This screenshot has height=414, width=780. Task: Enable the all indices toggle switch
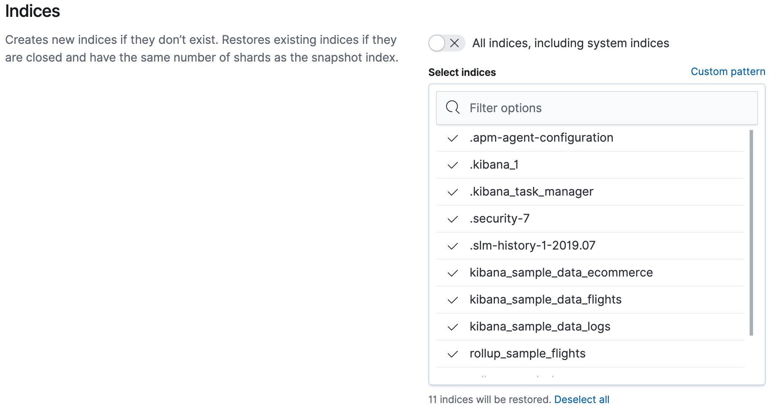click(x=446, y=43)
